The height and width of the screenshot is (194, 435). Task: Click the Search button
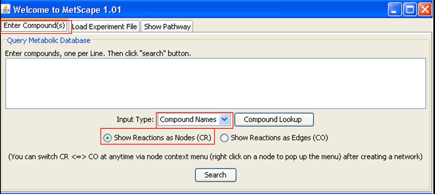tap(215, 175)
